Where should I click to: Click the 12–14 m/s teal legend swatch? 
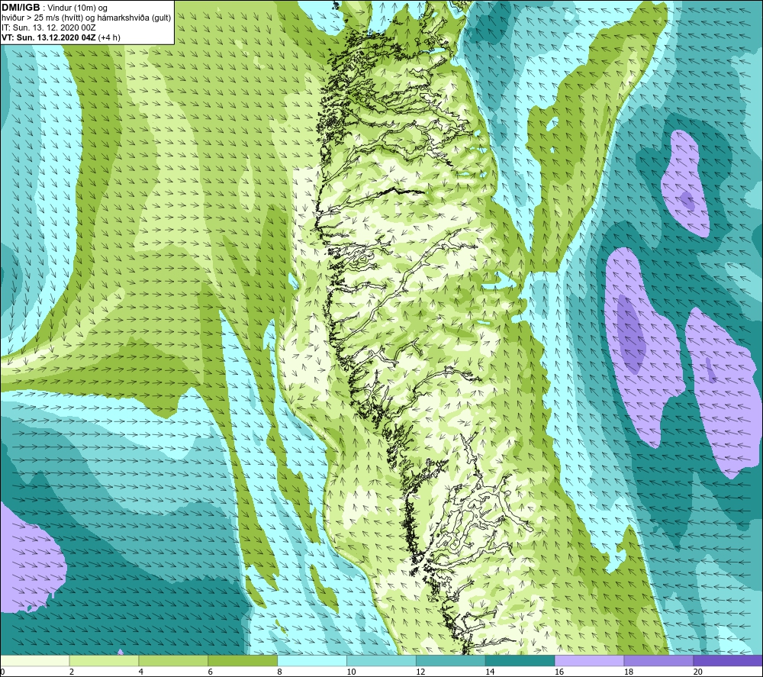[x=451, y=660]
